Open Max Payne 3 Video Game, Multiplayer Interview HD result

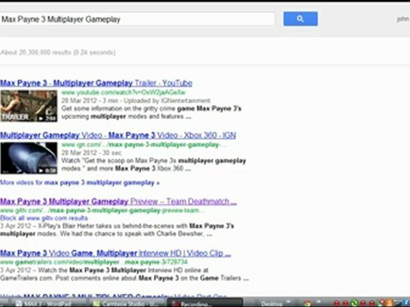pyautogui.click(x=115, y=253)
